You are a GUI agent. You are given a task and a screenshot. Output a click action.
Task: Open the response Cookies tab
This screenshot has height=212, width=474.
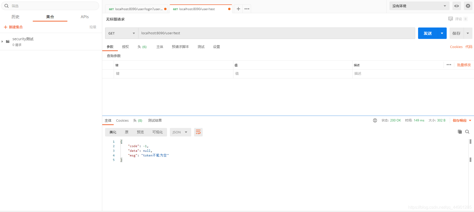(x=122, y=120)
